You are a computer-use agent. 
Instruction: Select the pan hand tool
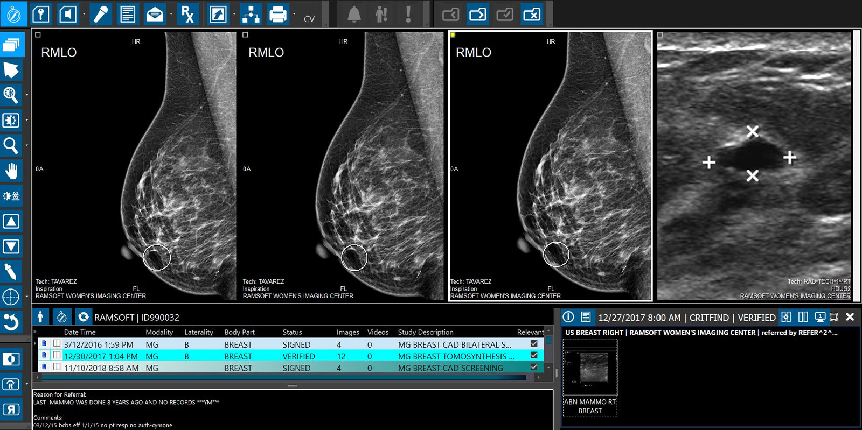(11, 171)
